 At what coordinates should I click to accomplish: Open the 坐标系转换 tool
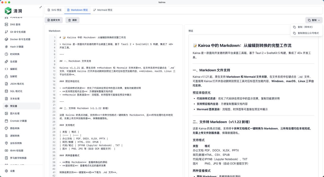[x=22, y=143]
